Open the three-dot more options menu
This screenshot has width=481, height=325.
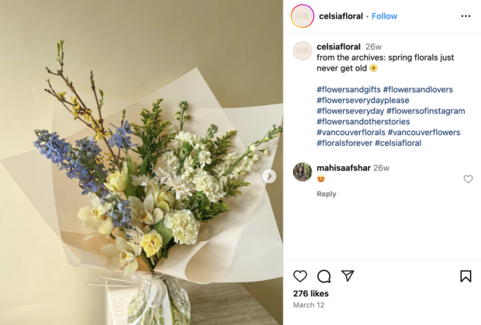point(465,16)
